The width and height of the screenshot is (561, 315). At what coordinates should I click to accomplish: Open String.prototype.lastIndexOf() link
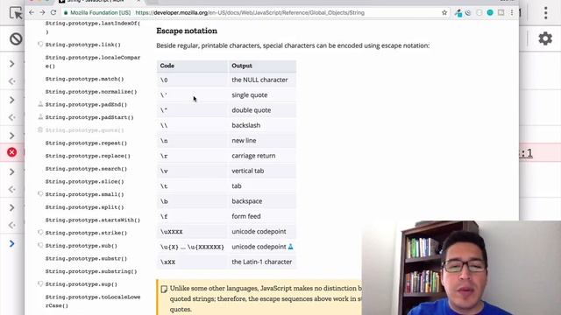(x=93, y=27)
